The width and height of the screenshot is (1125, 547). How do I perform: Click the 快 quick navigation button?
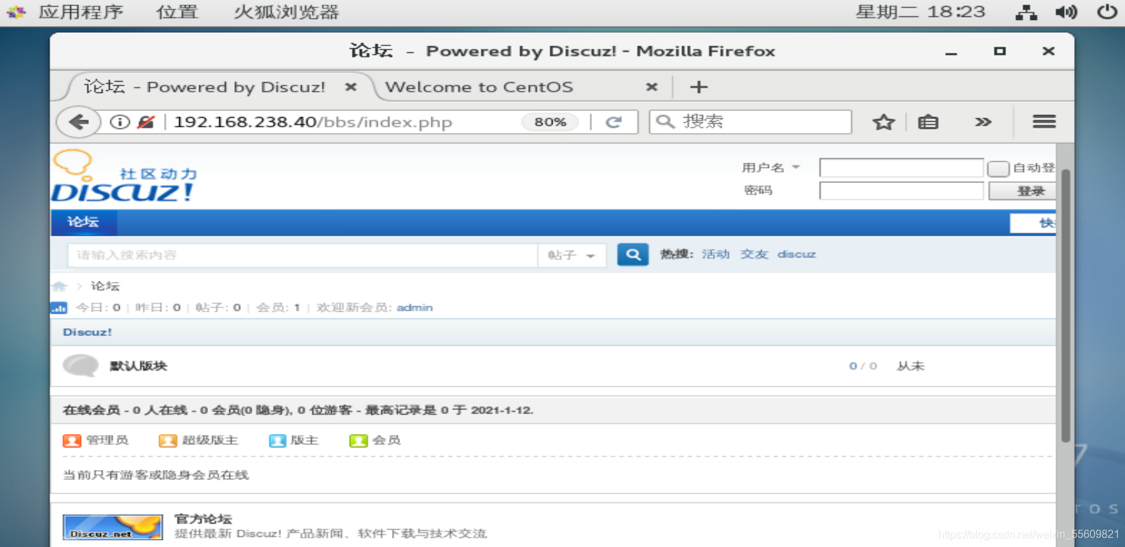pyautogui.click(x=1033, y=223)
